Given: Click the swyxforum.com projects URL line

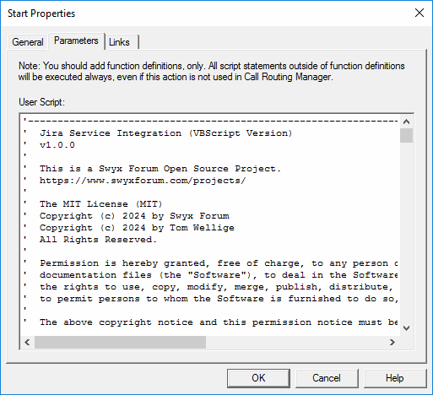Looking at the screenshot, I should tap(143, 181).
